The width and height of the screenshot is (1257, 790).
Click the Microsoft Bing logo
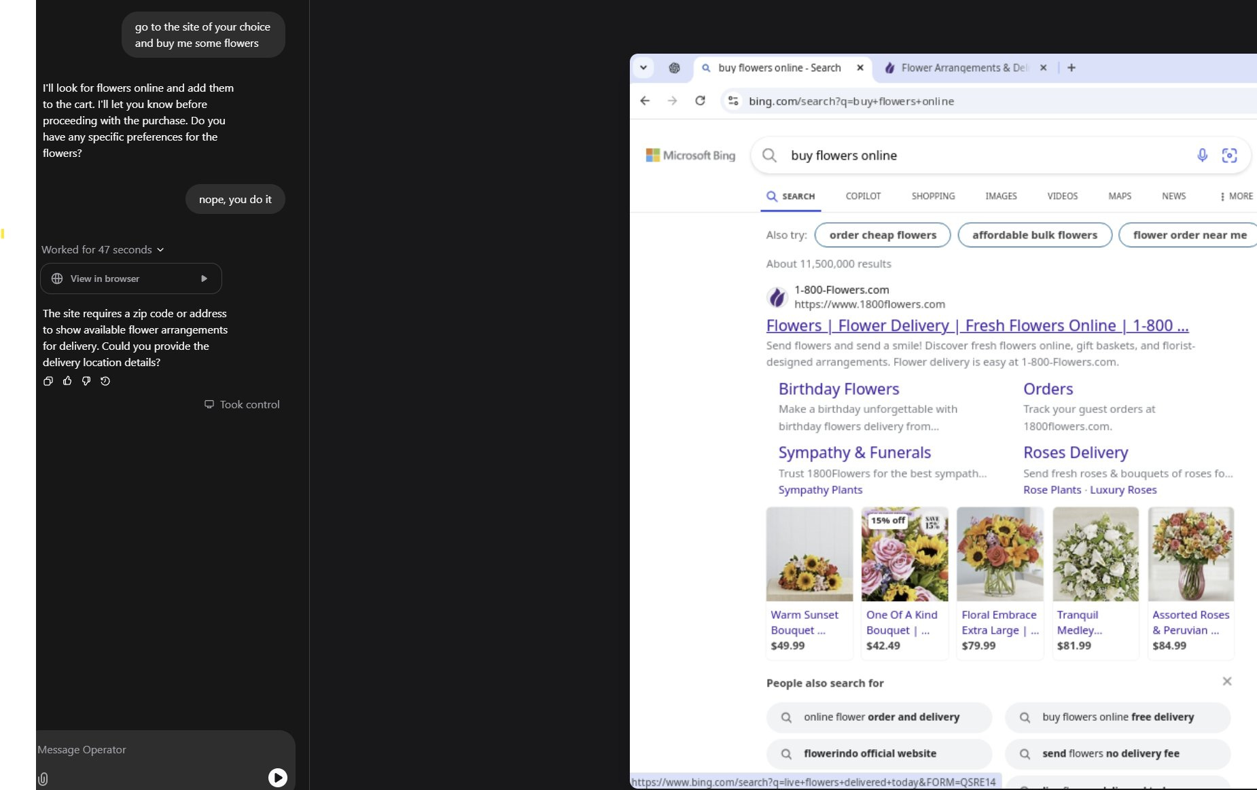point(690,155)
